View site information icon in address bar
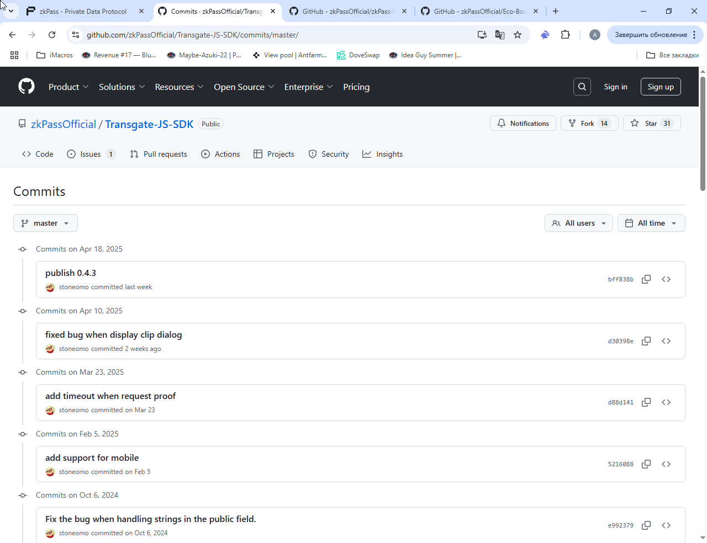This screenshot has height=543, width=707. 76,35
